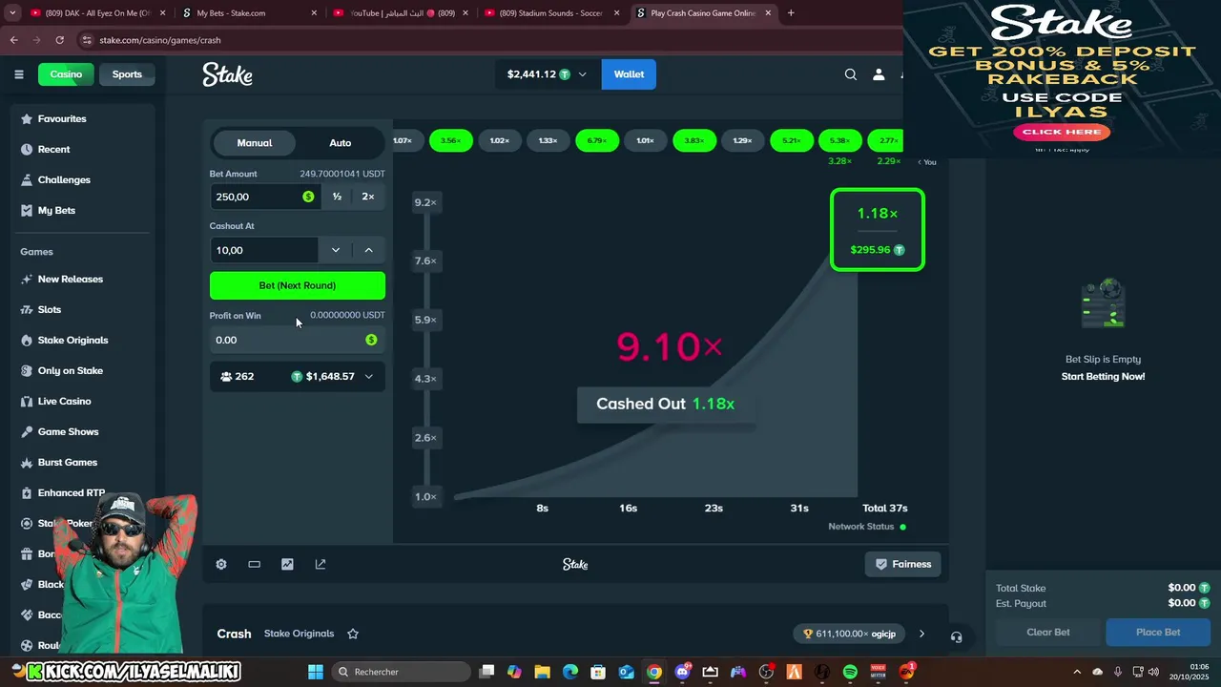Screen dimensions: 1221x687
Task: Double the bet with 2× button
Action: (x=368, y=197)
